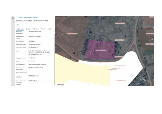Click parcel label 59:38:0460101:773 on map
The height and width of the screenshot is (114, 162).
(x=120, y=66)
